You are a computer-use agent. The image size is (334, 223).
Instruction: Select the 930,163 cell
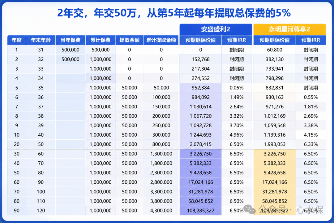pos(275,97)
